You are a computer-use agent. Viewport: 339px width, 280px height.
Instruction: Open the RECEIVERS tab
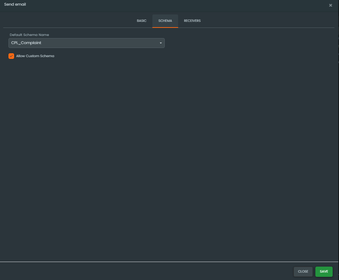point(192,21)
